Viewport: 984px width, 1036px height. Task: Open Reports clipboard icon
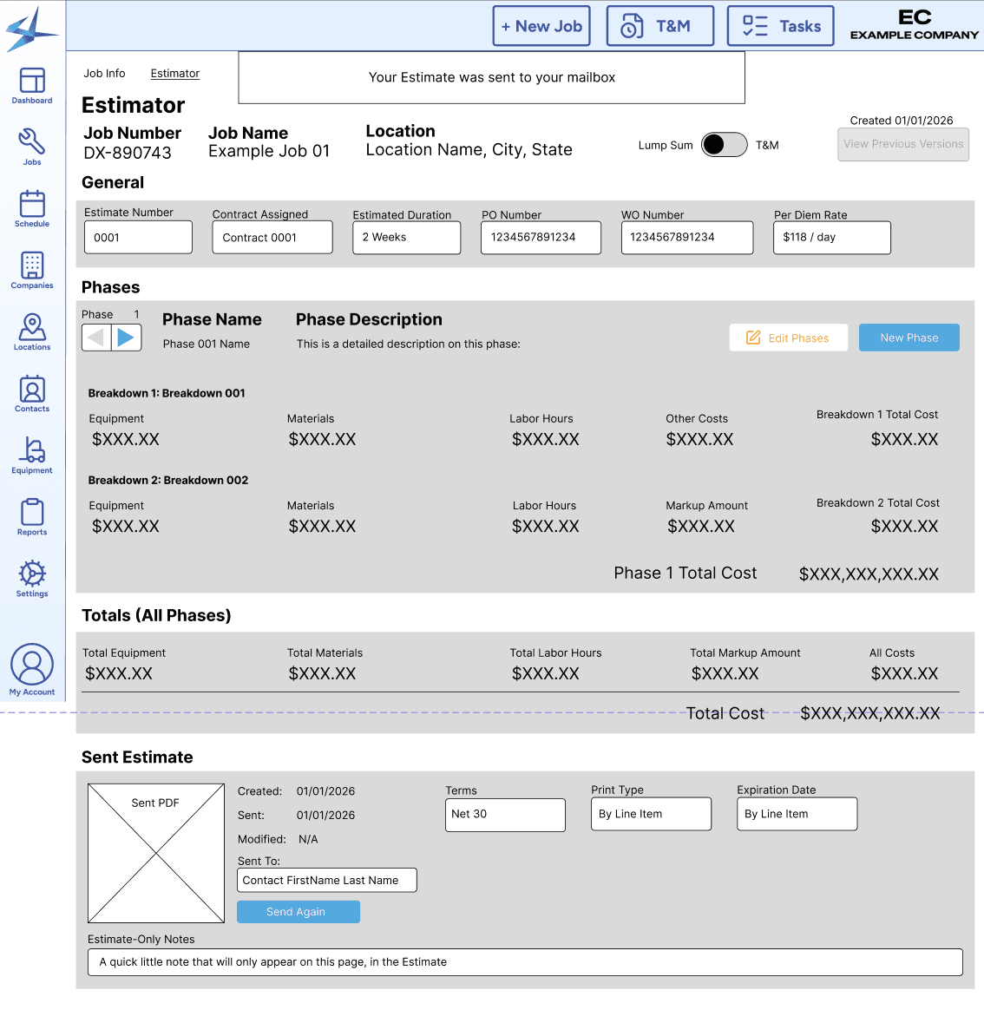tap(32, 516)
